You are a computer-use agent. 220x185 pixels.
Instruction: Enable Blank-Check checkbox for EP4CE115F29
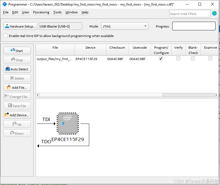click(x=193, y=58)
